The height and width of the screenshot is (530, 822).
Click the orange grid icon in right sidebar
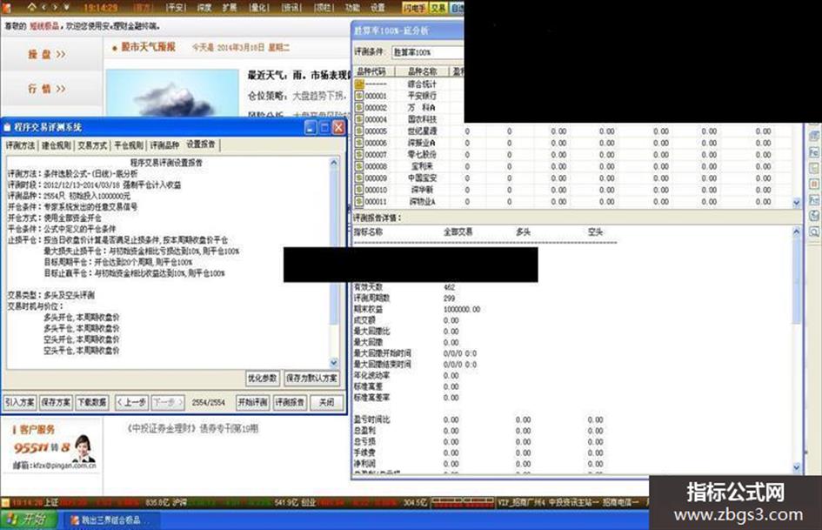click(x=813, y=184)
